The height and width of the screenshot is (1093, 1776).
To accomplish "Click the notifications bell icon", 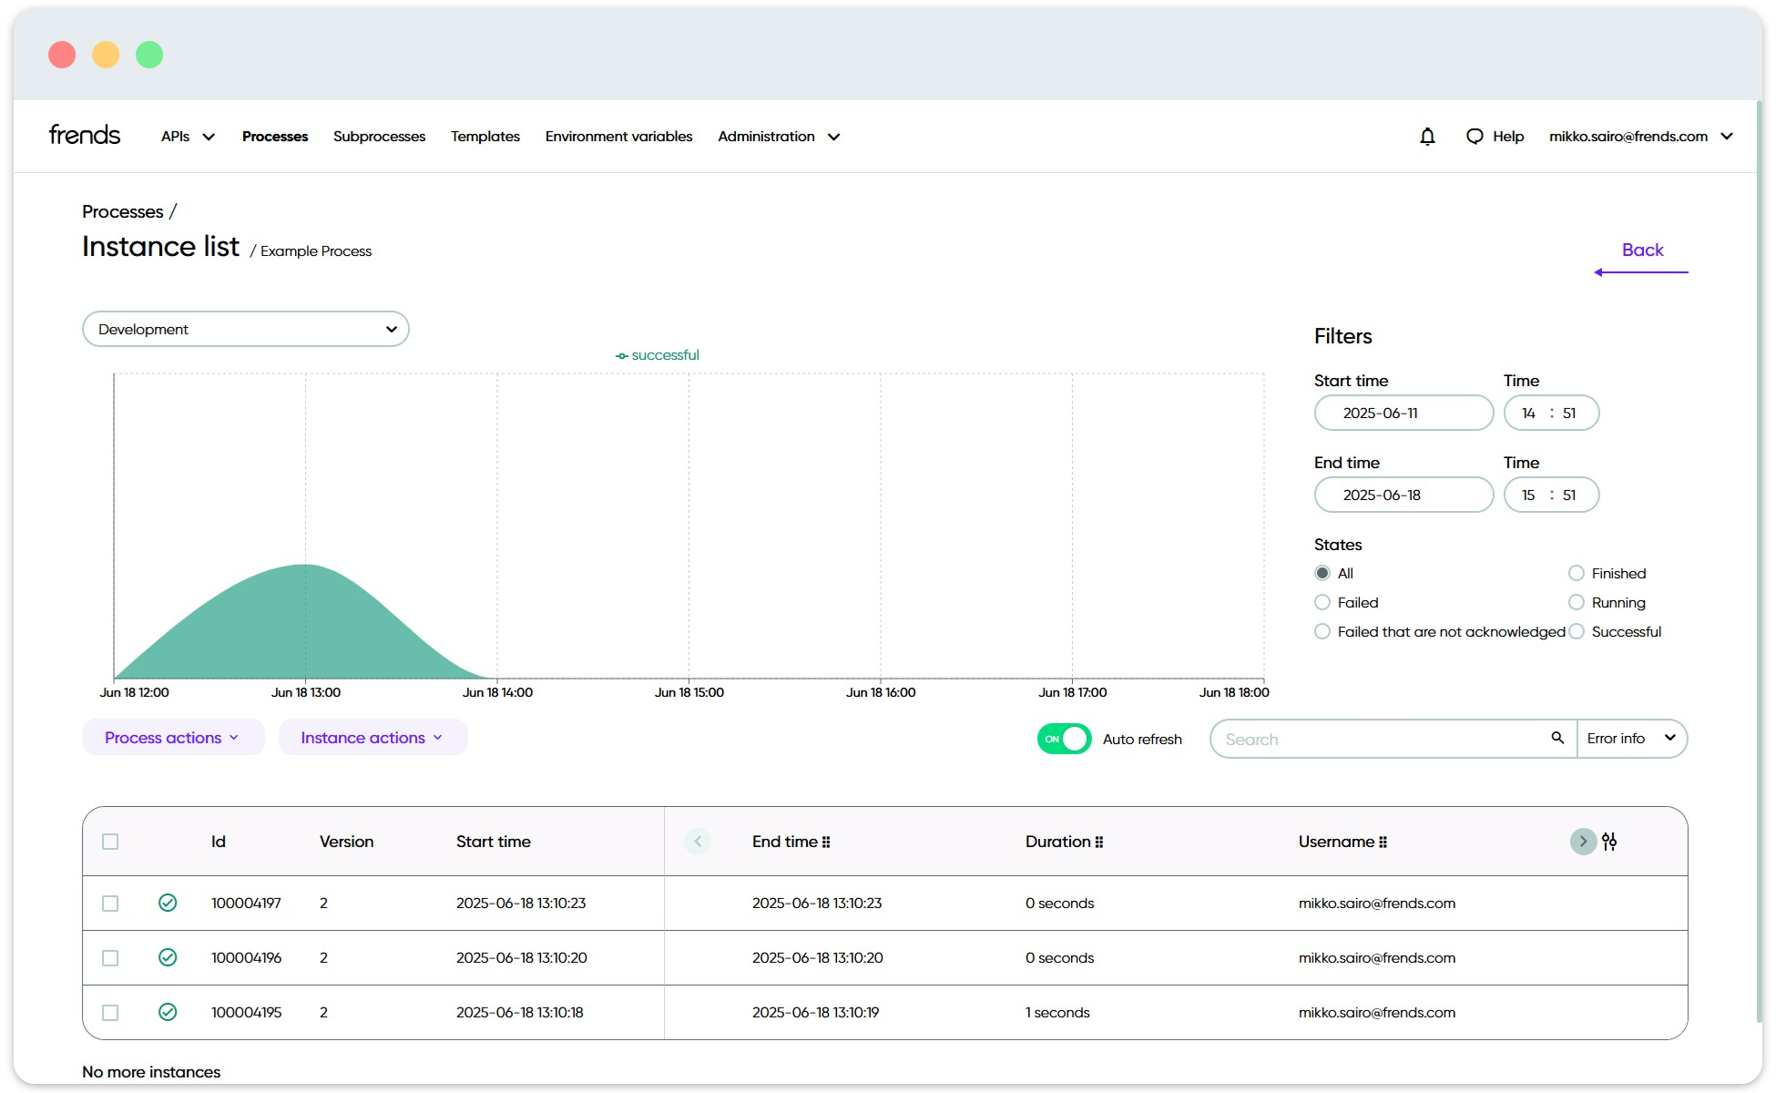I will coord(1427,137).
